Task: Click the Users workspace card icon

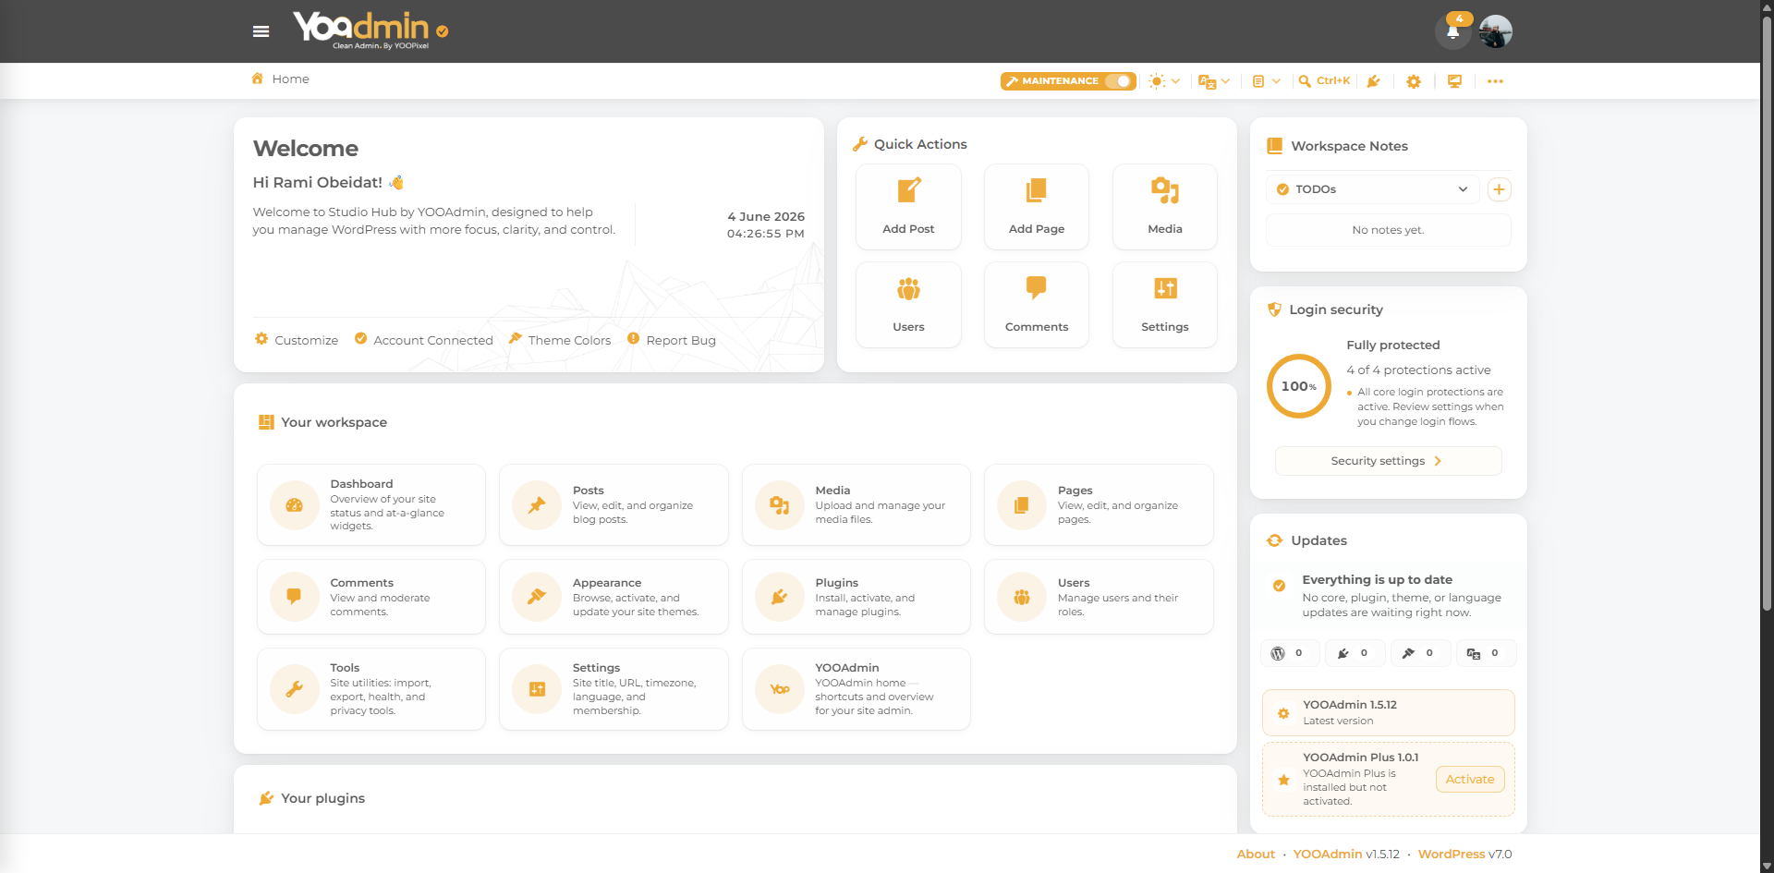Action: tap(1022, 597)
